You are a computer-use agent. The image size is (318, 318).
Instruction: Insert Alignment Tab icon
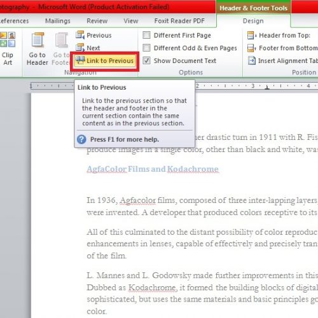tap(252, 60)
